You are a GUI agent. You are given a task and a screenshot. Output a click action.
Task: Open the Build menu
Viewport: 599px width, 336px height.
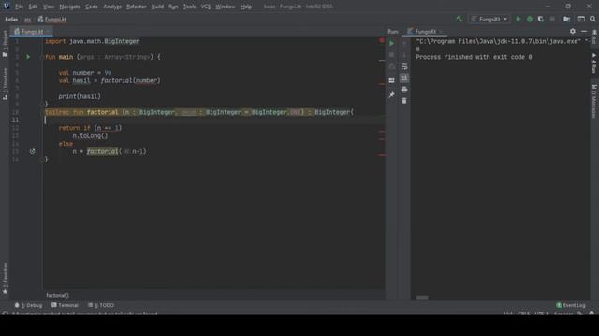pyautogui.click(x=157, y=7)
